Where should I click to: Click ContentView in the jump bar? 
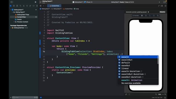68,9
